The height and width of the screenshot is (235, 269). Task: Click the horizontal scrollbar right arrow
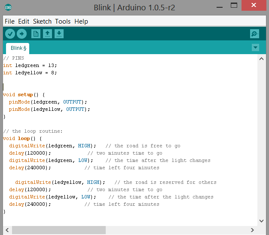[x=252, y=230]
